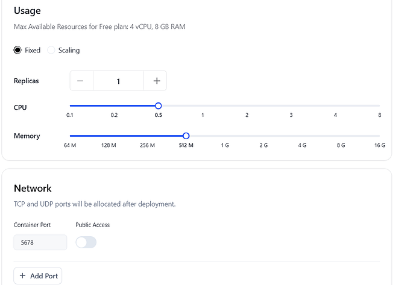Set Memory slider to 128 M
This screenshot has height=285, width=416.
[109, 136]
